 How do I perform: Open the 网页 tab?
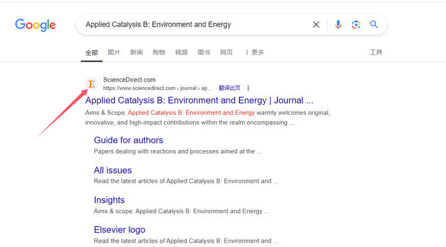pyautogui.click(x=226, y=52)
